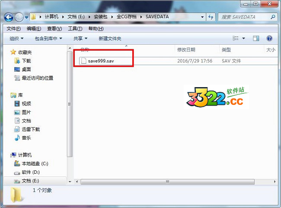Open the 视频 library
The image size is (281, 208).
26,104
